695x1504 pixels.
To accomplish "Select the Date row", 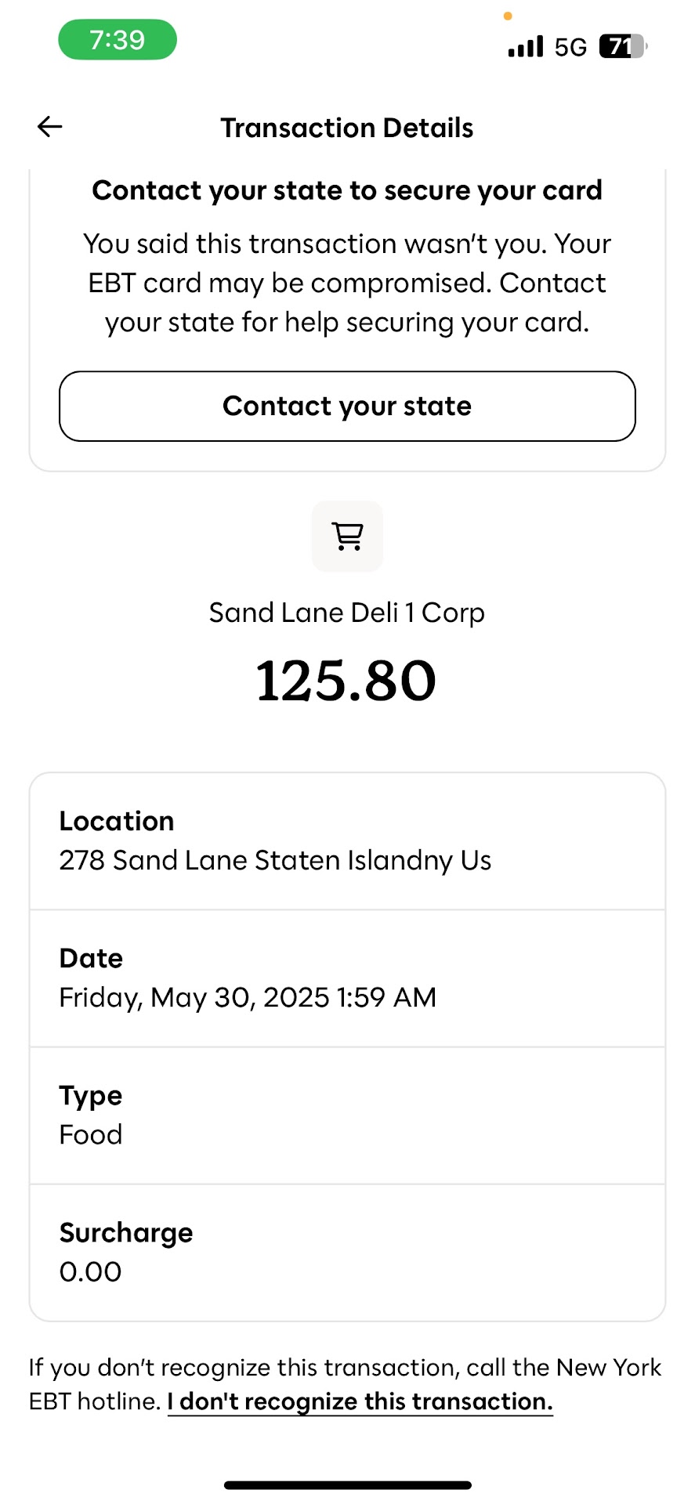I will pyautogui.click(x=347, y=978).
